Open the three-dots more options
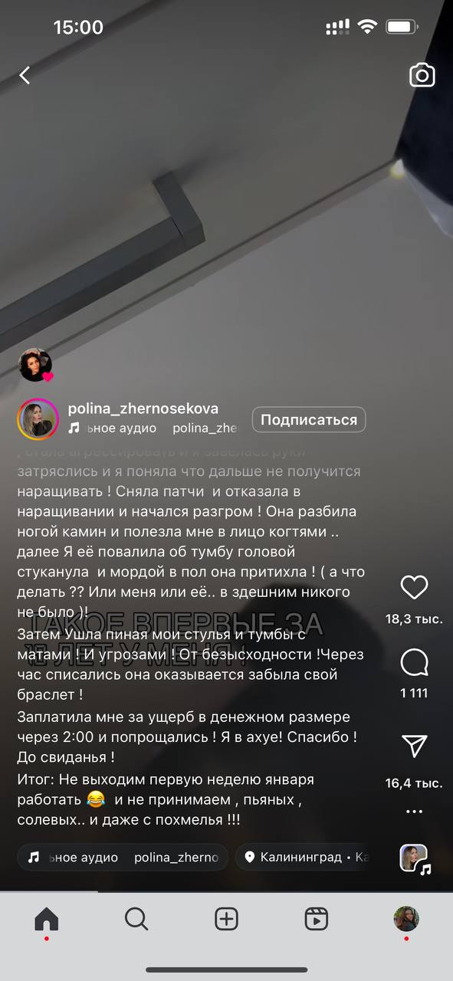 click(x=414, y=812)
